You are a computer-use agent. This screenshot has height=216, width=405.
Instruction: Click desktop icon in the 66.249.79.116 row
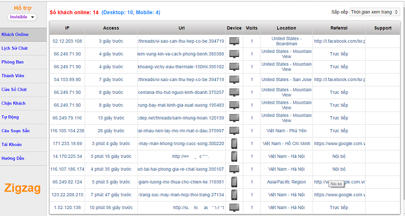(234, 118)
